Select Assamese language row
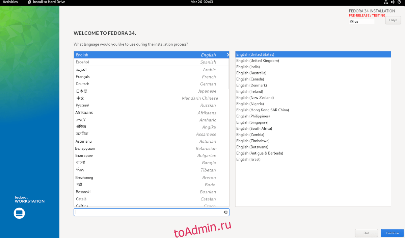405x238 pixels. 151,134
